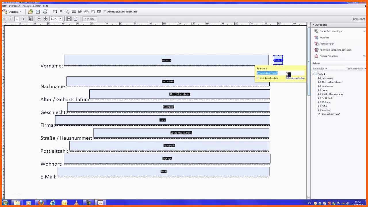This screenshot has width=368, height=207.
Task: Check the Erforderliches Feld option
Action: (258, 78)
